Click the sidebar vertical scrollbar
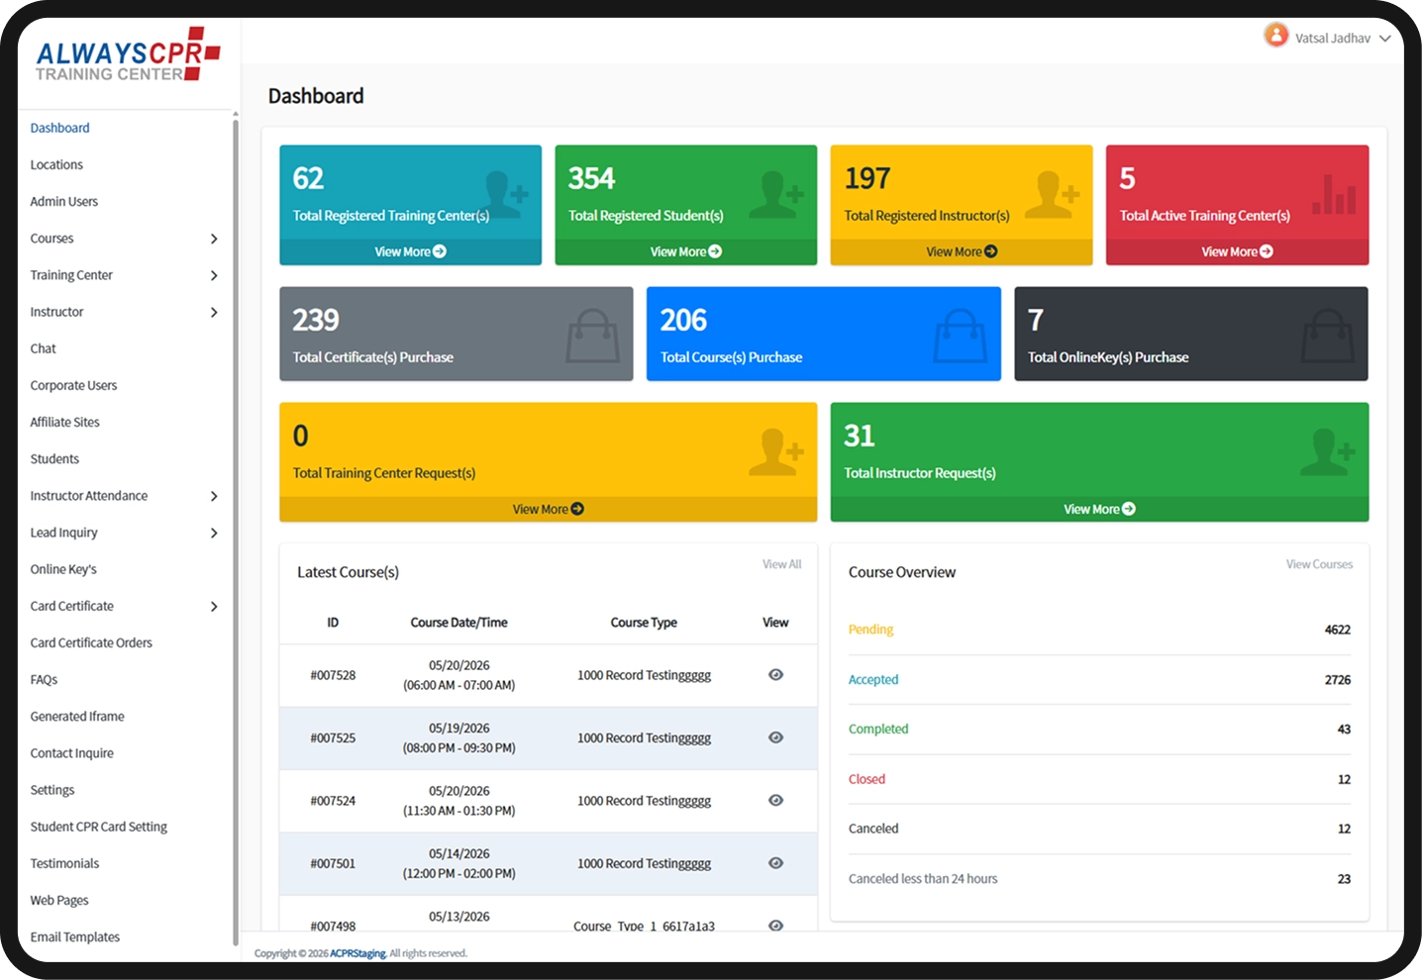1422x980 pixels. (236, 530)
